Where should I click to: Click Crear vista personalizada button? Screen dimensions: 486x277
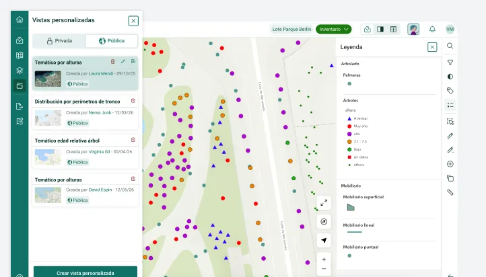tap(85, 273)
